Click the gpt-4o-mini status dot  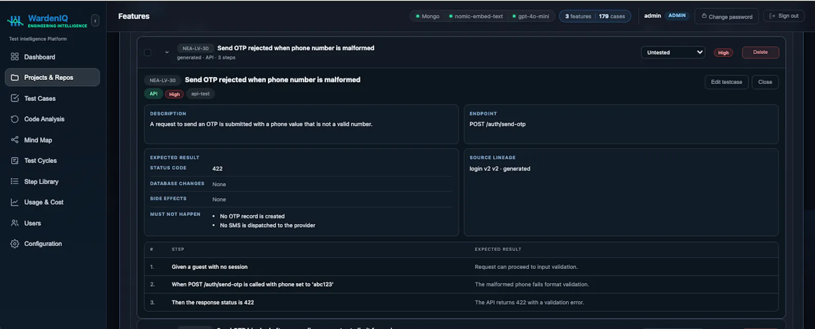pyautogui.click(x=514, y=16)
